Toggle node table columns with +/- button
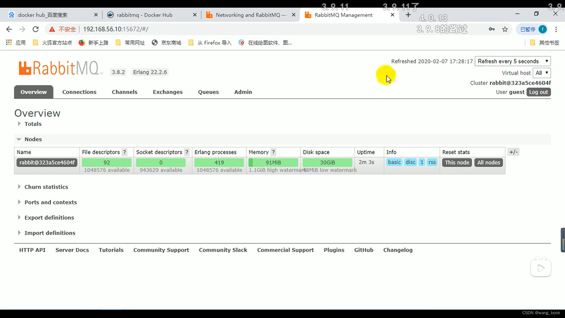Image resolution: width=565 pixels, height=318 pixels. coord(514,152)
